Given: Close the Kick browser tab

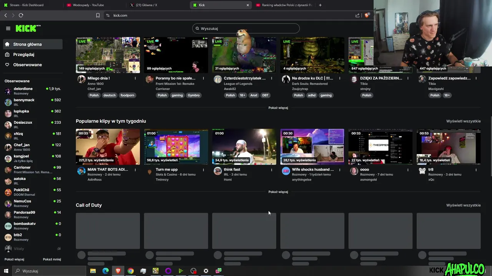Looking at the screenshot, I should [x=248, y=5].
